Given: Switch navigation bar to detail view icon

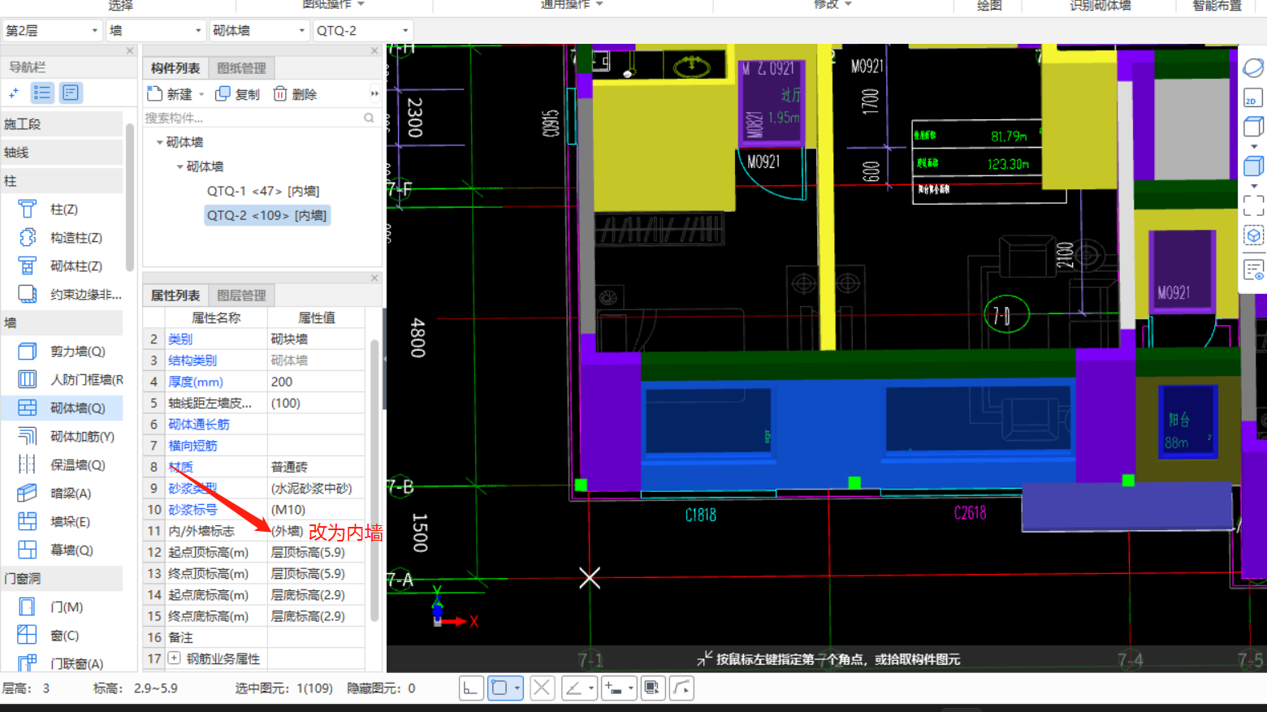Looking at the screenshot, I should point(71,93).
